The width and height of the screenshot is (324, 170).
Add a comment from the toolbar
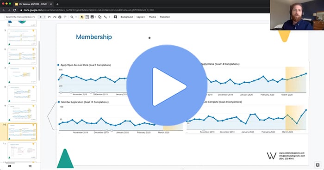115,17
